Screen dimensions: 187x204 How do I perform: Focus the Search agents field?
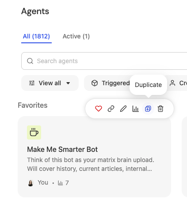[104, 61]
